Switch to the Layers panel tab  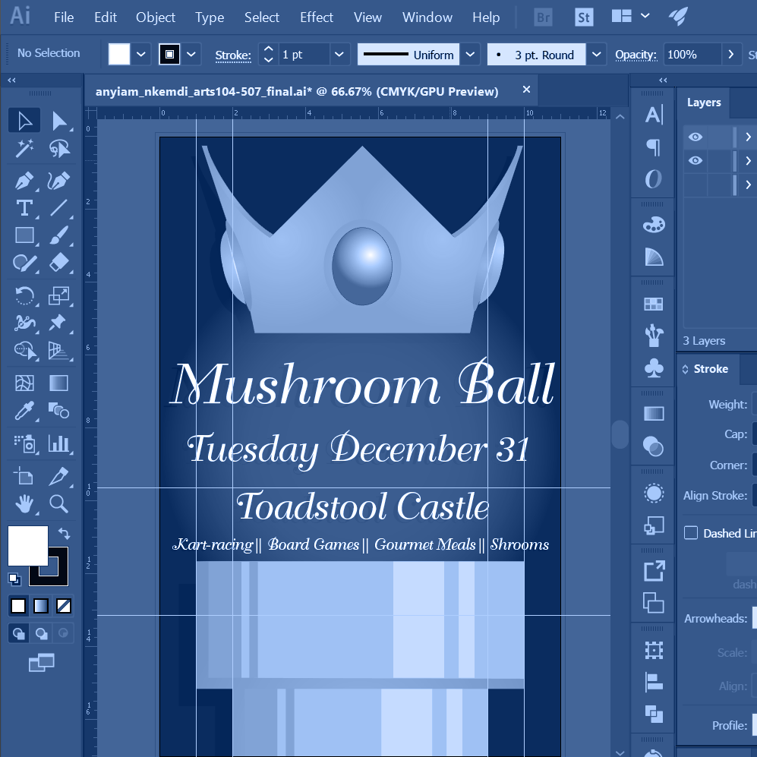[704, 103]
